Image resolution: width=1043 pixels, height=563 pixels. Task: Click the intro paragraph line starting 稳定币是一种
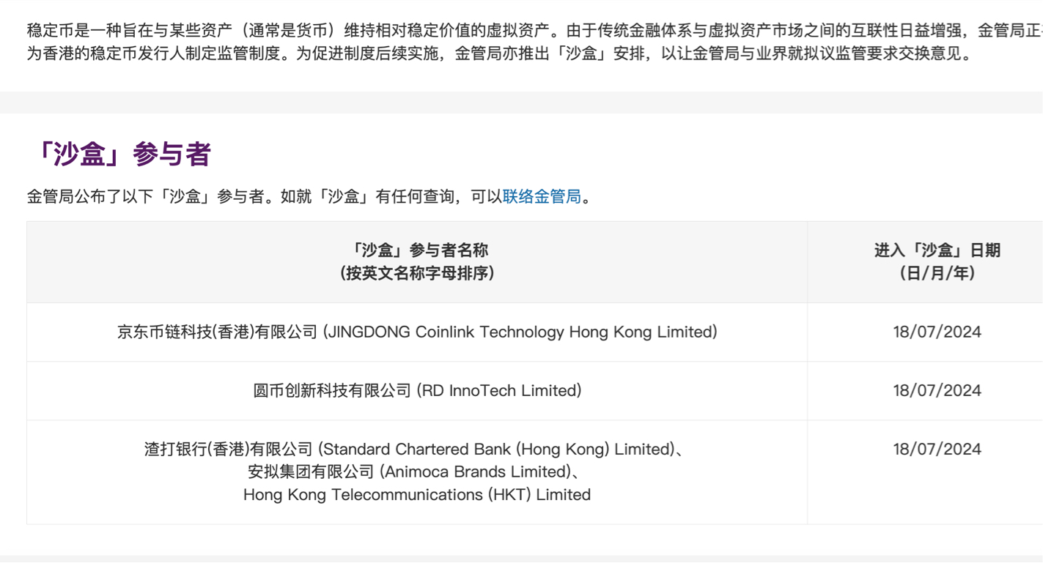point(535,31)
